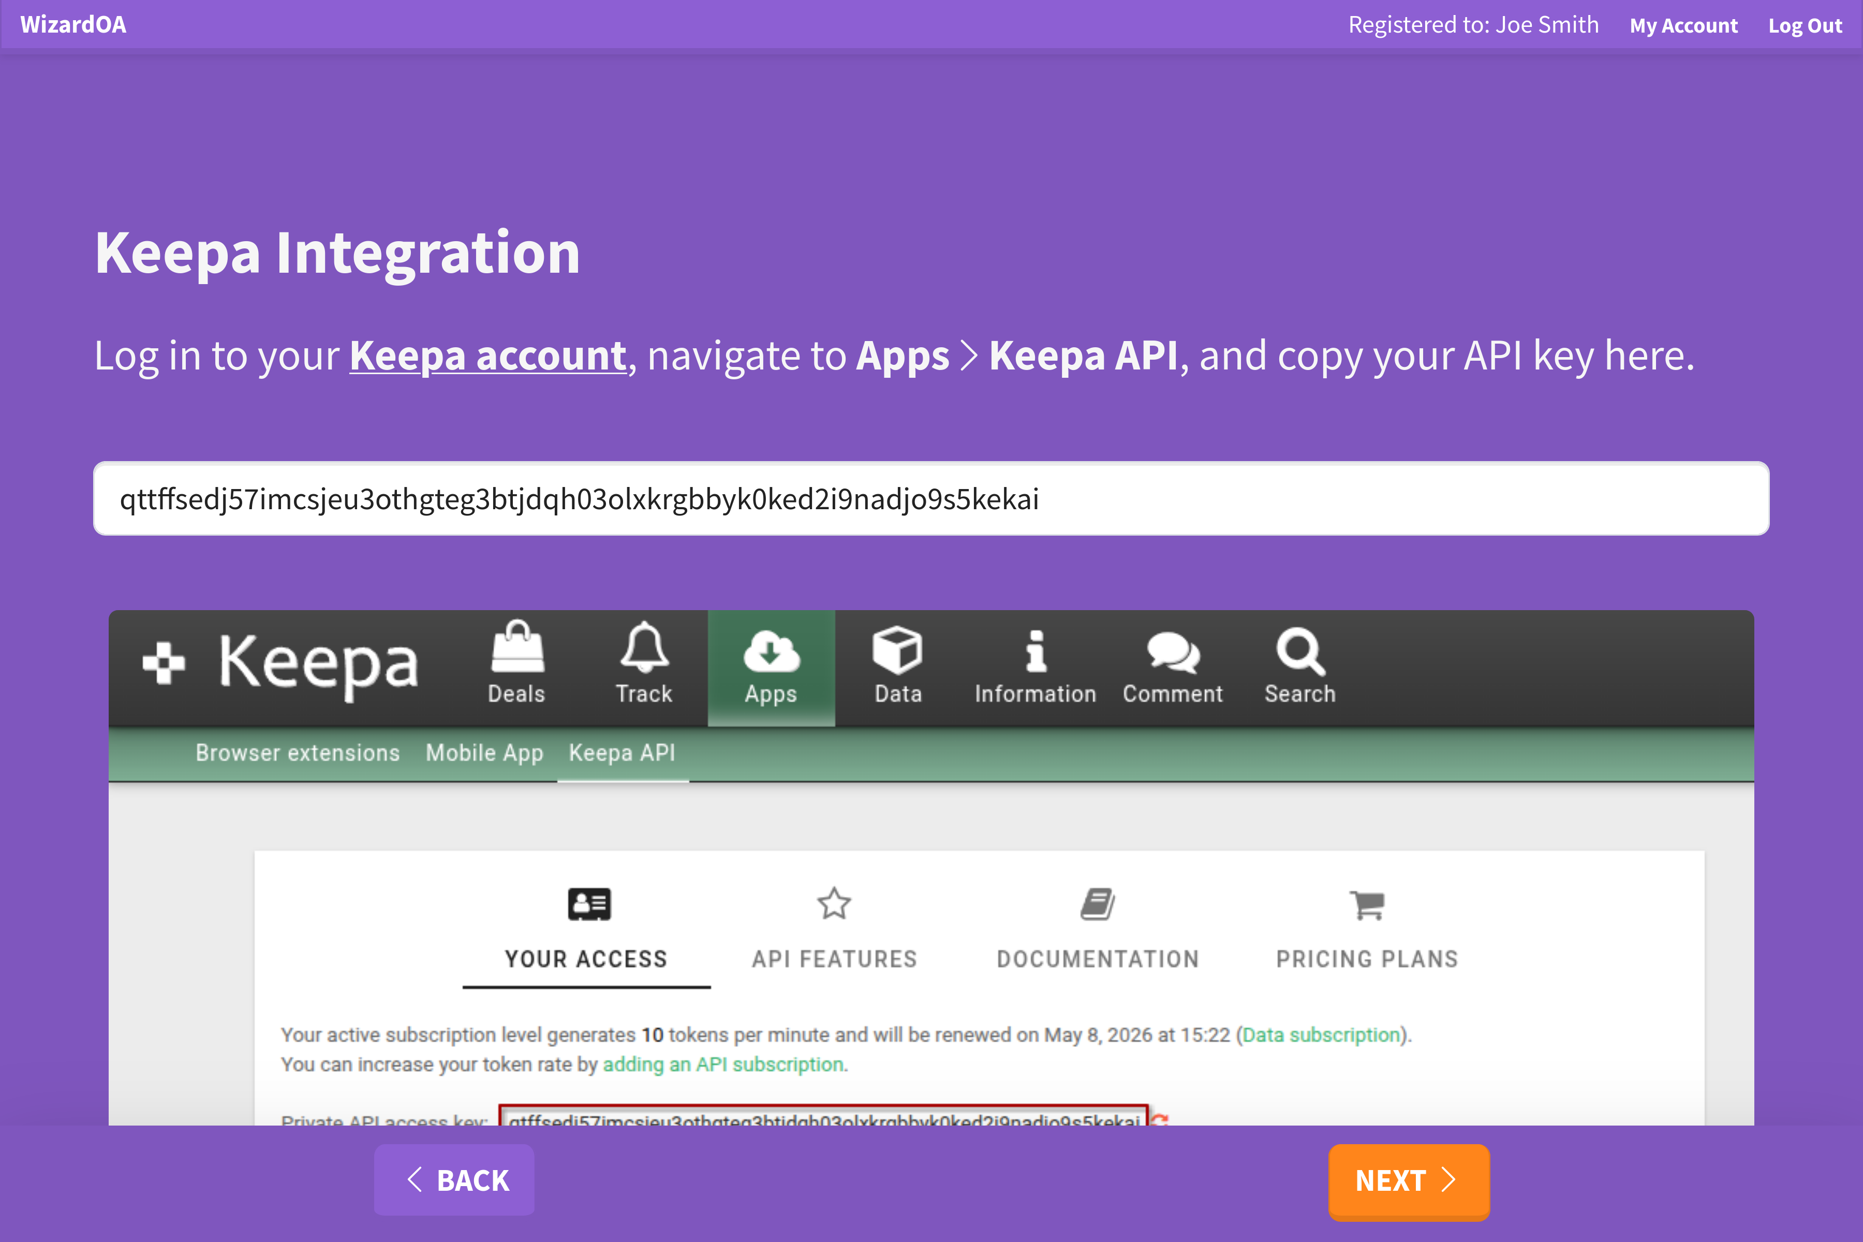This screenshot has width=1863, height=1242.
Task: Click the Search magnifier icon
Action: [1300, 650]
